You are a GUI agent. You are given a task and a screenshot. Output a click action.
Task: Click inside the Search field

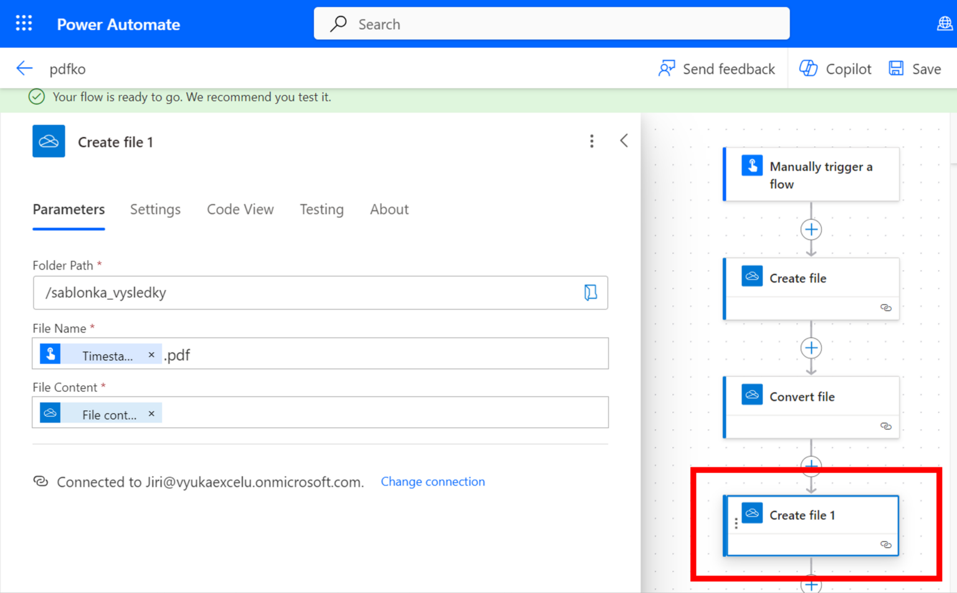click(x=551, y=24)
